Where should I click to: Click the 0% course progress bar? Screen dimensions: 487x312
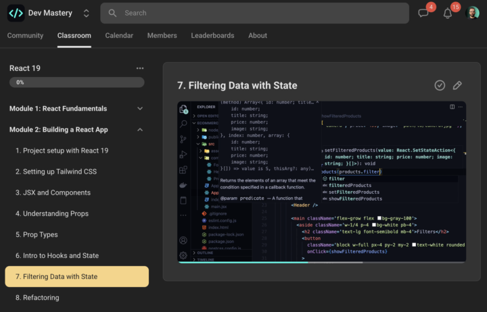coord(76,82)
